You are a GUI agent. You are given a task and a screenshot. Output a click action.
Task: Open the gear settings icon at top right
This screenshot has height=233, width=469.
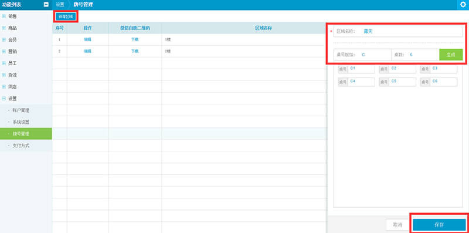pyautogui.click(x=463, y=5)
